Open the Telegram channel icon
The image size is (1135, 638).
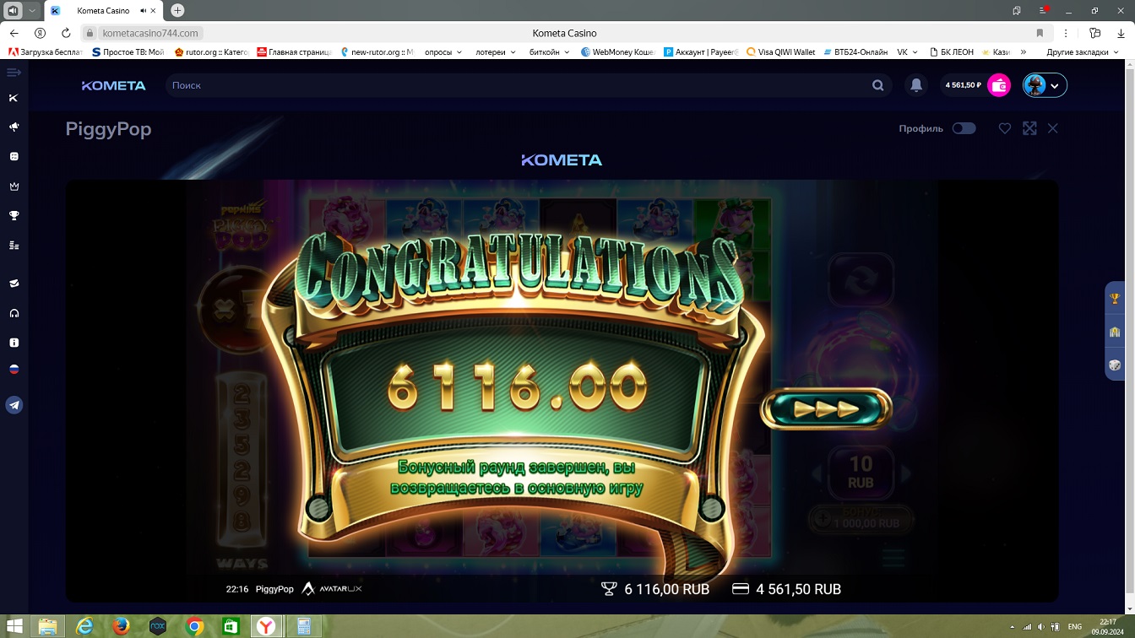click(14, 406)
